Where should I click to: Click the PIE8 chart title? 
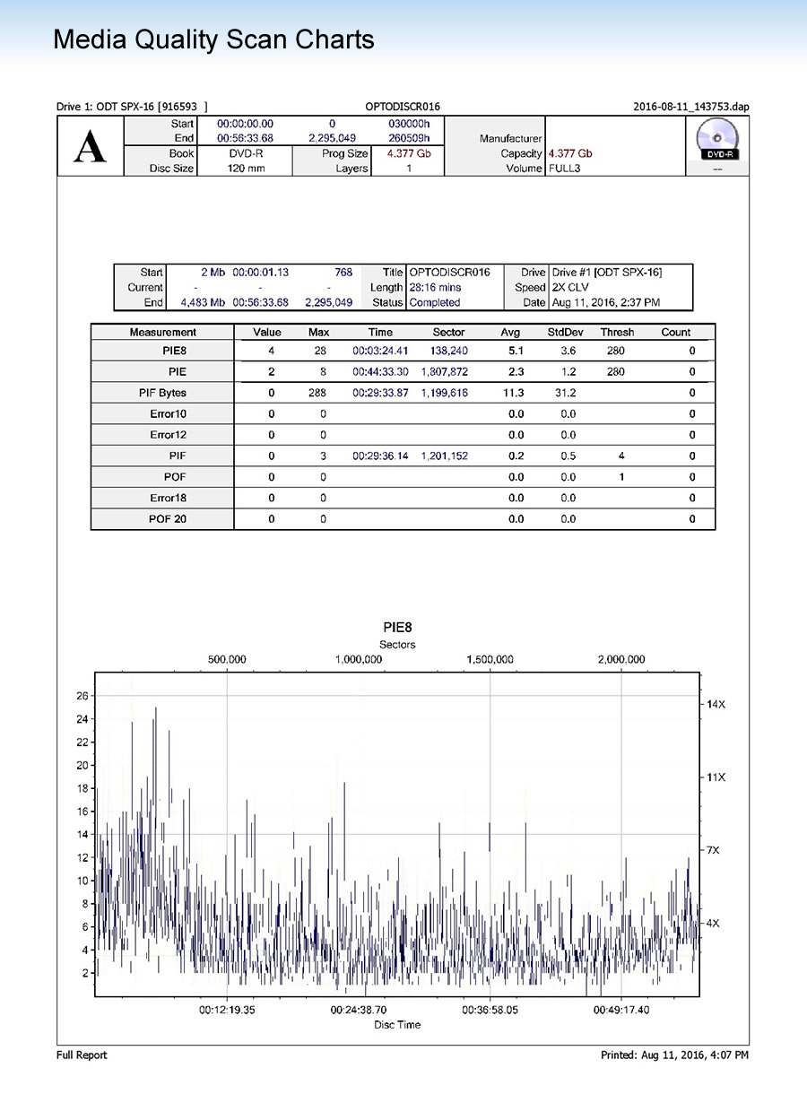(x=397, y=629)
